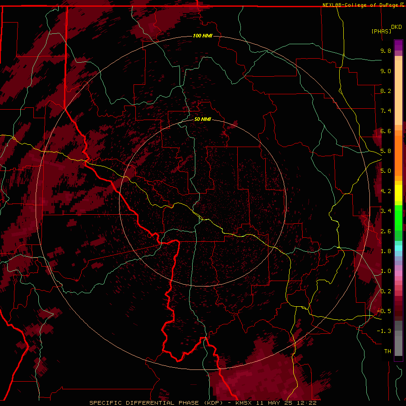Click the 9.0 value on the legend
The width and height of the screenshot is (406, 406).
386,71
